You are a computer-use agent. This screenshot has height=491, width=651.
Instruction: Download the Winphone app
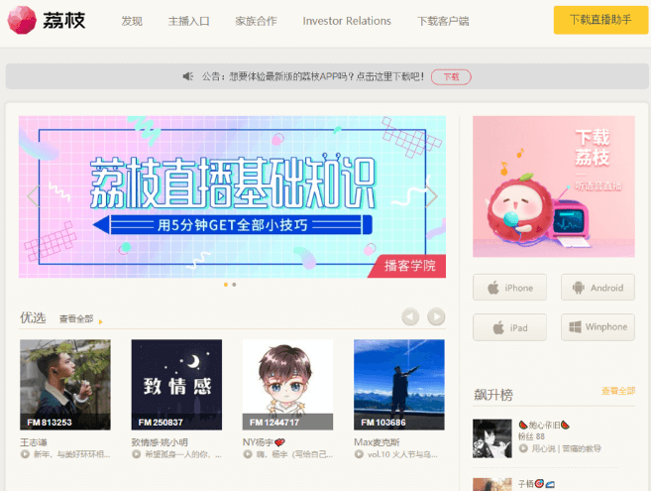597,327
